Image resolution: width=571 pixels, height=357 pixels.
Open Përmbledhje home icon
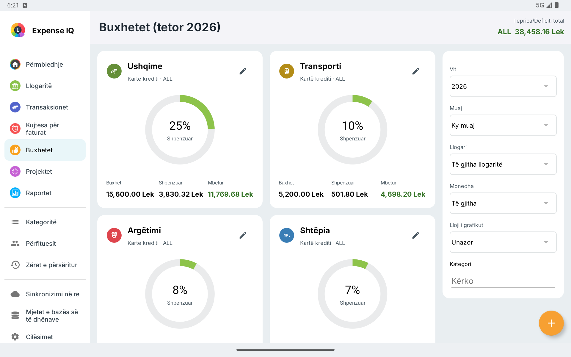(x=15, y=64)
